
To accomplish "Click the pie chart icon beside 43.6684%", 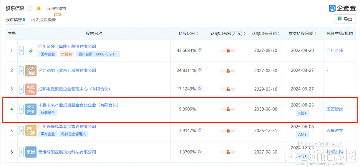I will (200, 50).
